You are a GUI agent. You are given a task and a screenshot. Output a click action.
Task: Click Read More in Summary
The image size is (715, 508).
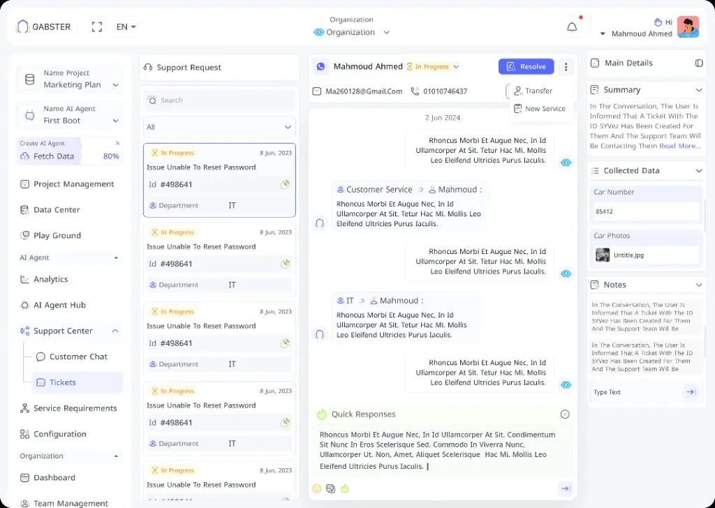click(x=679, y=146)
